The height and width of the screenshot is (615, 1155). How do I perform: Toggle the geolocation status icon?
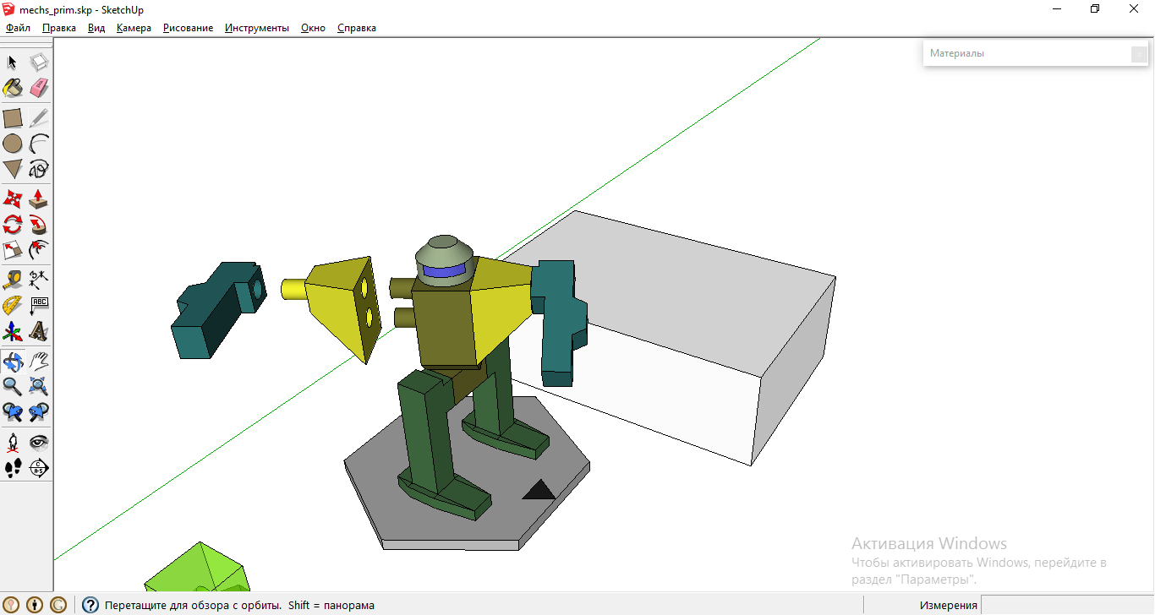click(x=12, y=605)
